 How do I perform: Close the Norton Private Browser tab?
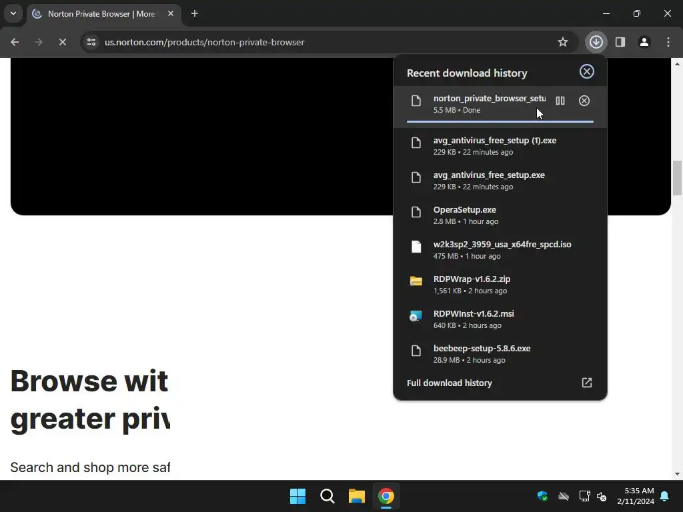coord(171,13)
